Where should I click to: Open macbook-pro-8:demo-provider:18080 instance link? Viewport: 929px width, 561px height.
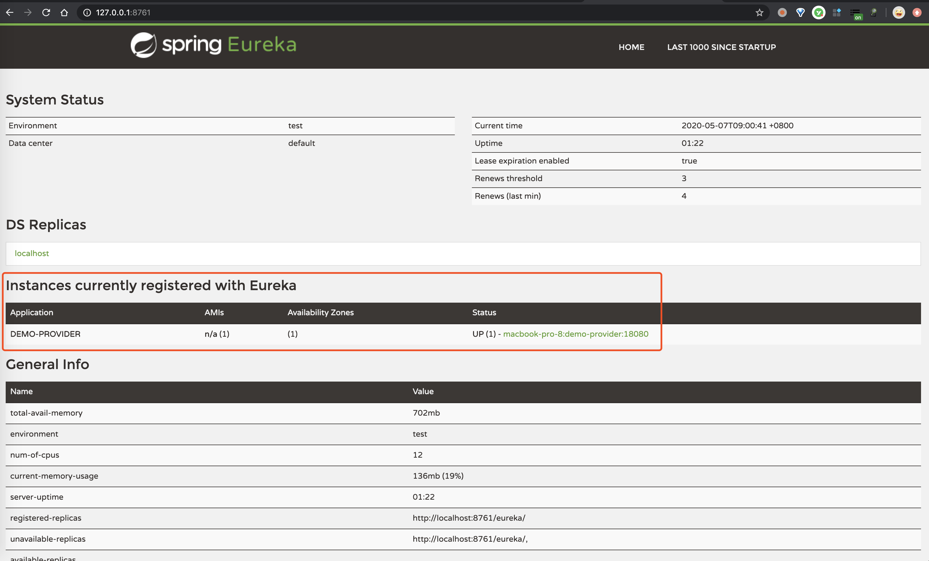575,334
